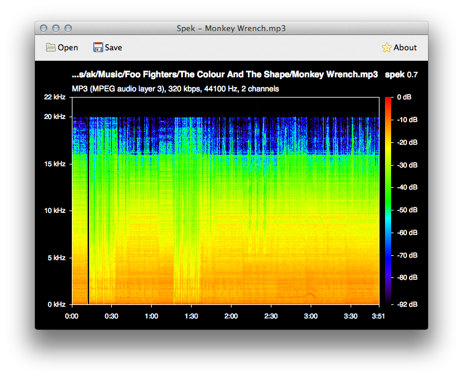Click the Save floppy disk icon
463x378 pixels.
click(98, 47)
